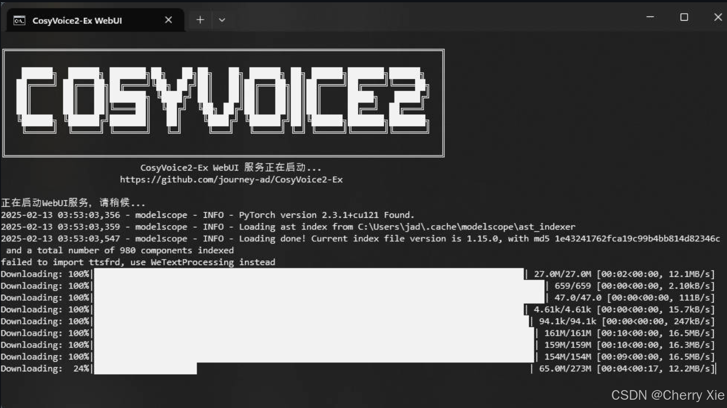Click the COSYVOICE2 ASCII banner
The height and width of the screenshot is (408, 727).
coord(224,103)
